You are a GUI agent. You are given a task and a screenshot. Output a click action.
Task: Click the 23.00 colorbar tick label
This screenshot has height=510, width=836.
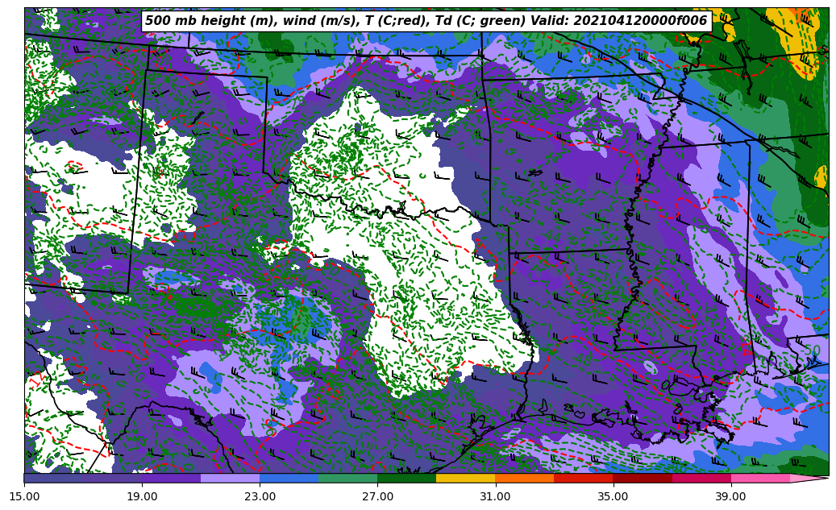coord(260,496)
